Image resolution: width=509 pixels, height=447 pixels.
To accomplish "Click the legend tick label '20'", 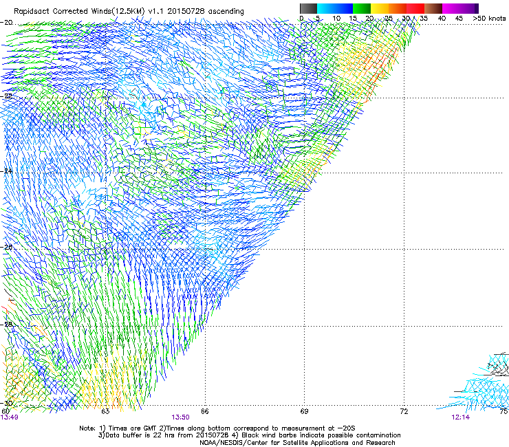I will coord(369,19).
